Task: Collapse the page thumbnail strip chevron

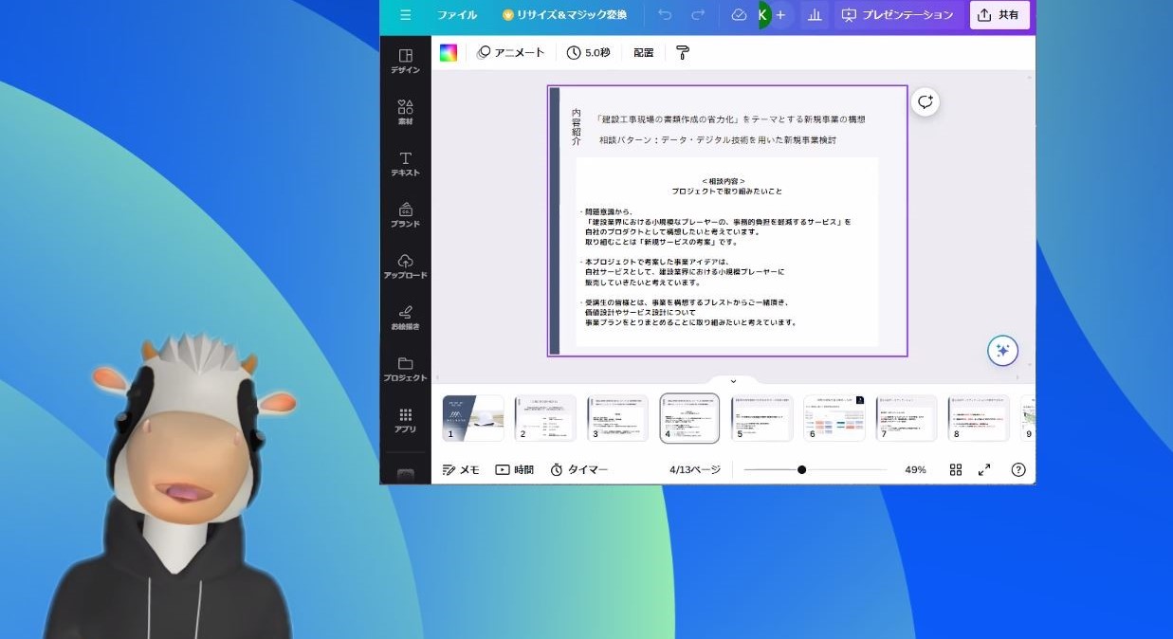Action: [x=733, y=381]
